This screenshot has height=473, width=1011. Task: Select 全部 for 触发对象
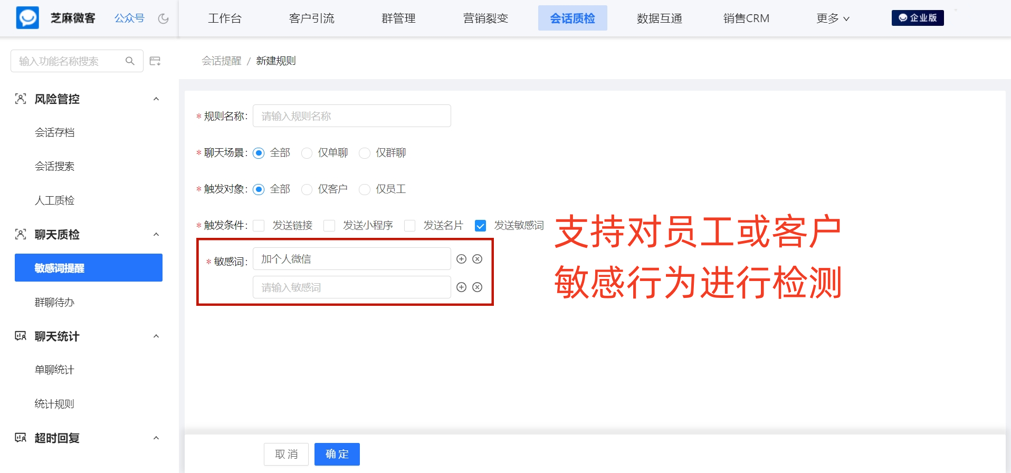point(259,189)
